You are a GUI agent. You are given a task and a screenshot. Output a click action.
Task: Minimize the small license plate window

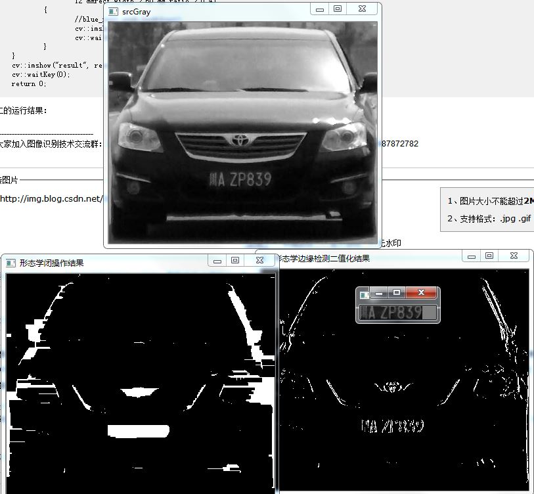click(x=379, y=293)
